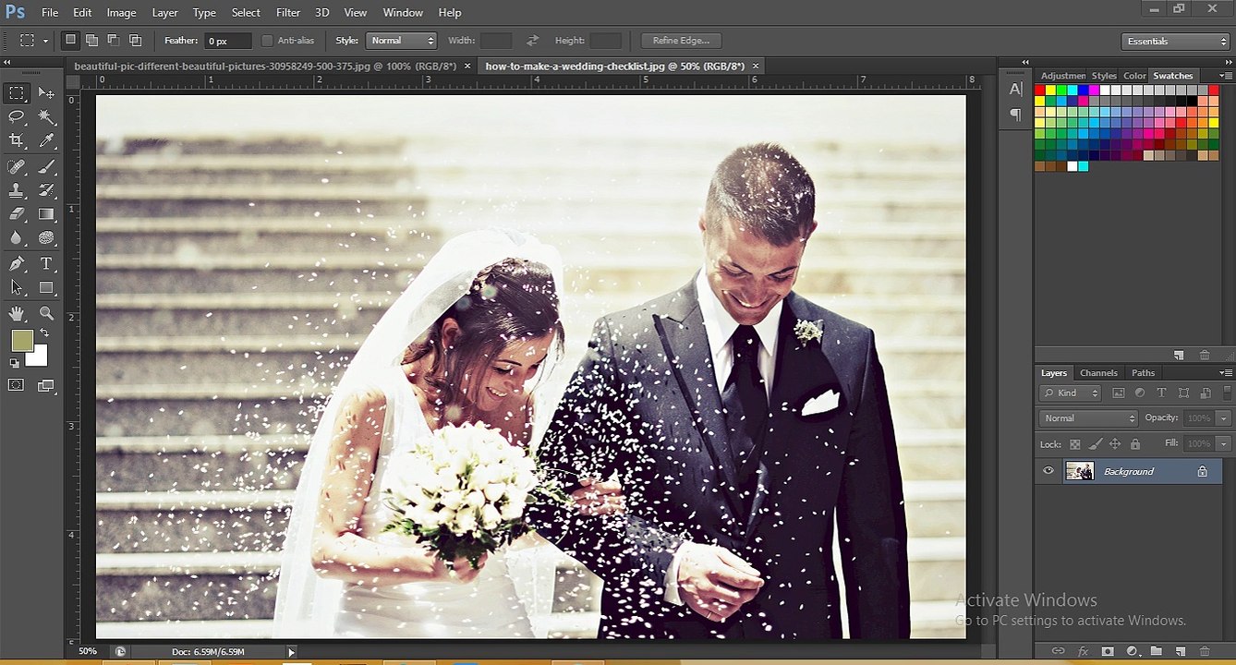This screenshot has width=1236, height=665.
Task: Swap foreground and background colors
Action: 43,333
